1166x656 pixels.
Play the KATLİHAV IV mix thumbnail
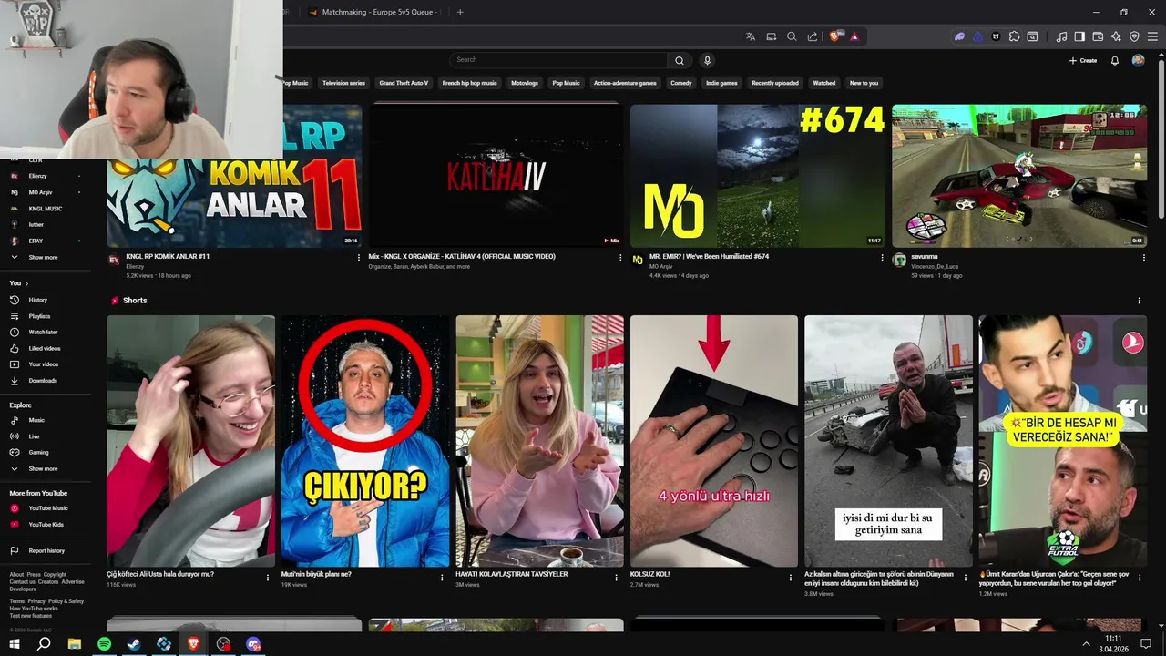click(496, 176)
